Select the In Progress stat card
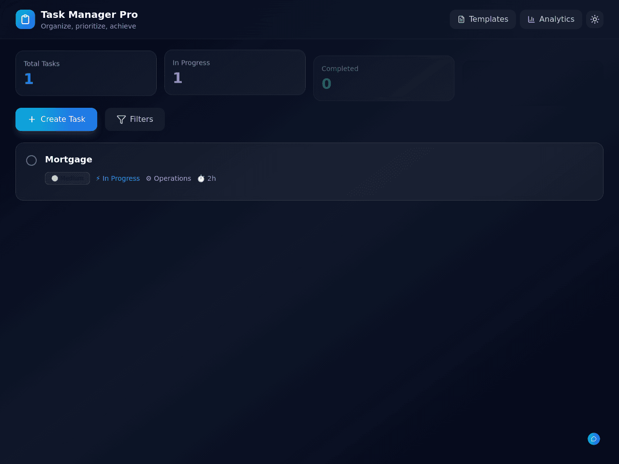This screenshot has height=464, width=619. 235,72
